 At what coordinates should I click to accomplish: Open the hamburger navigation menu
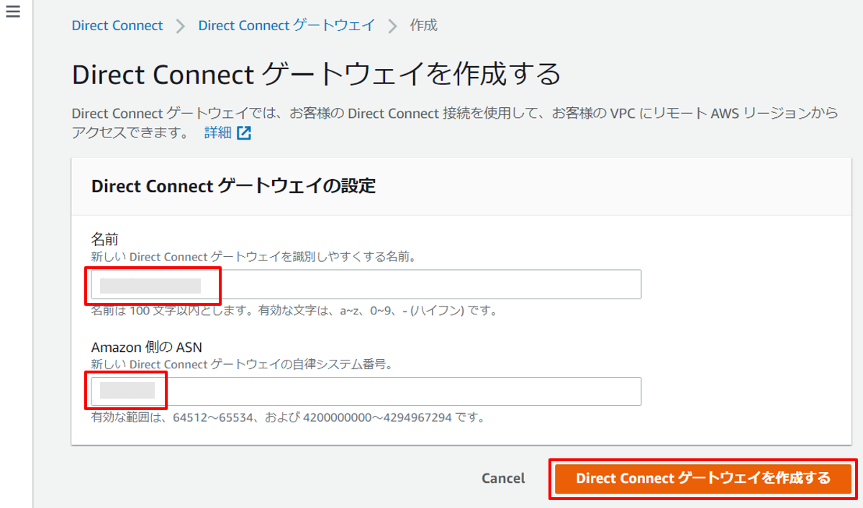[x=13, y=12]
